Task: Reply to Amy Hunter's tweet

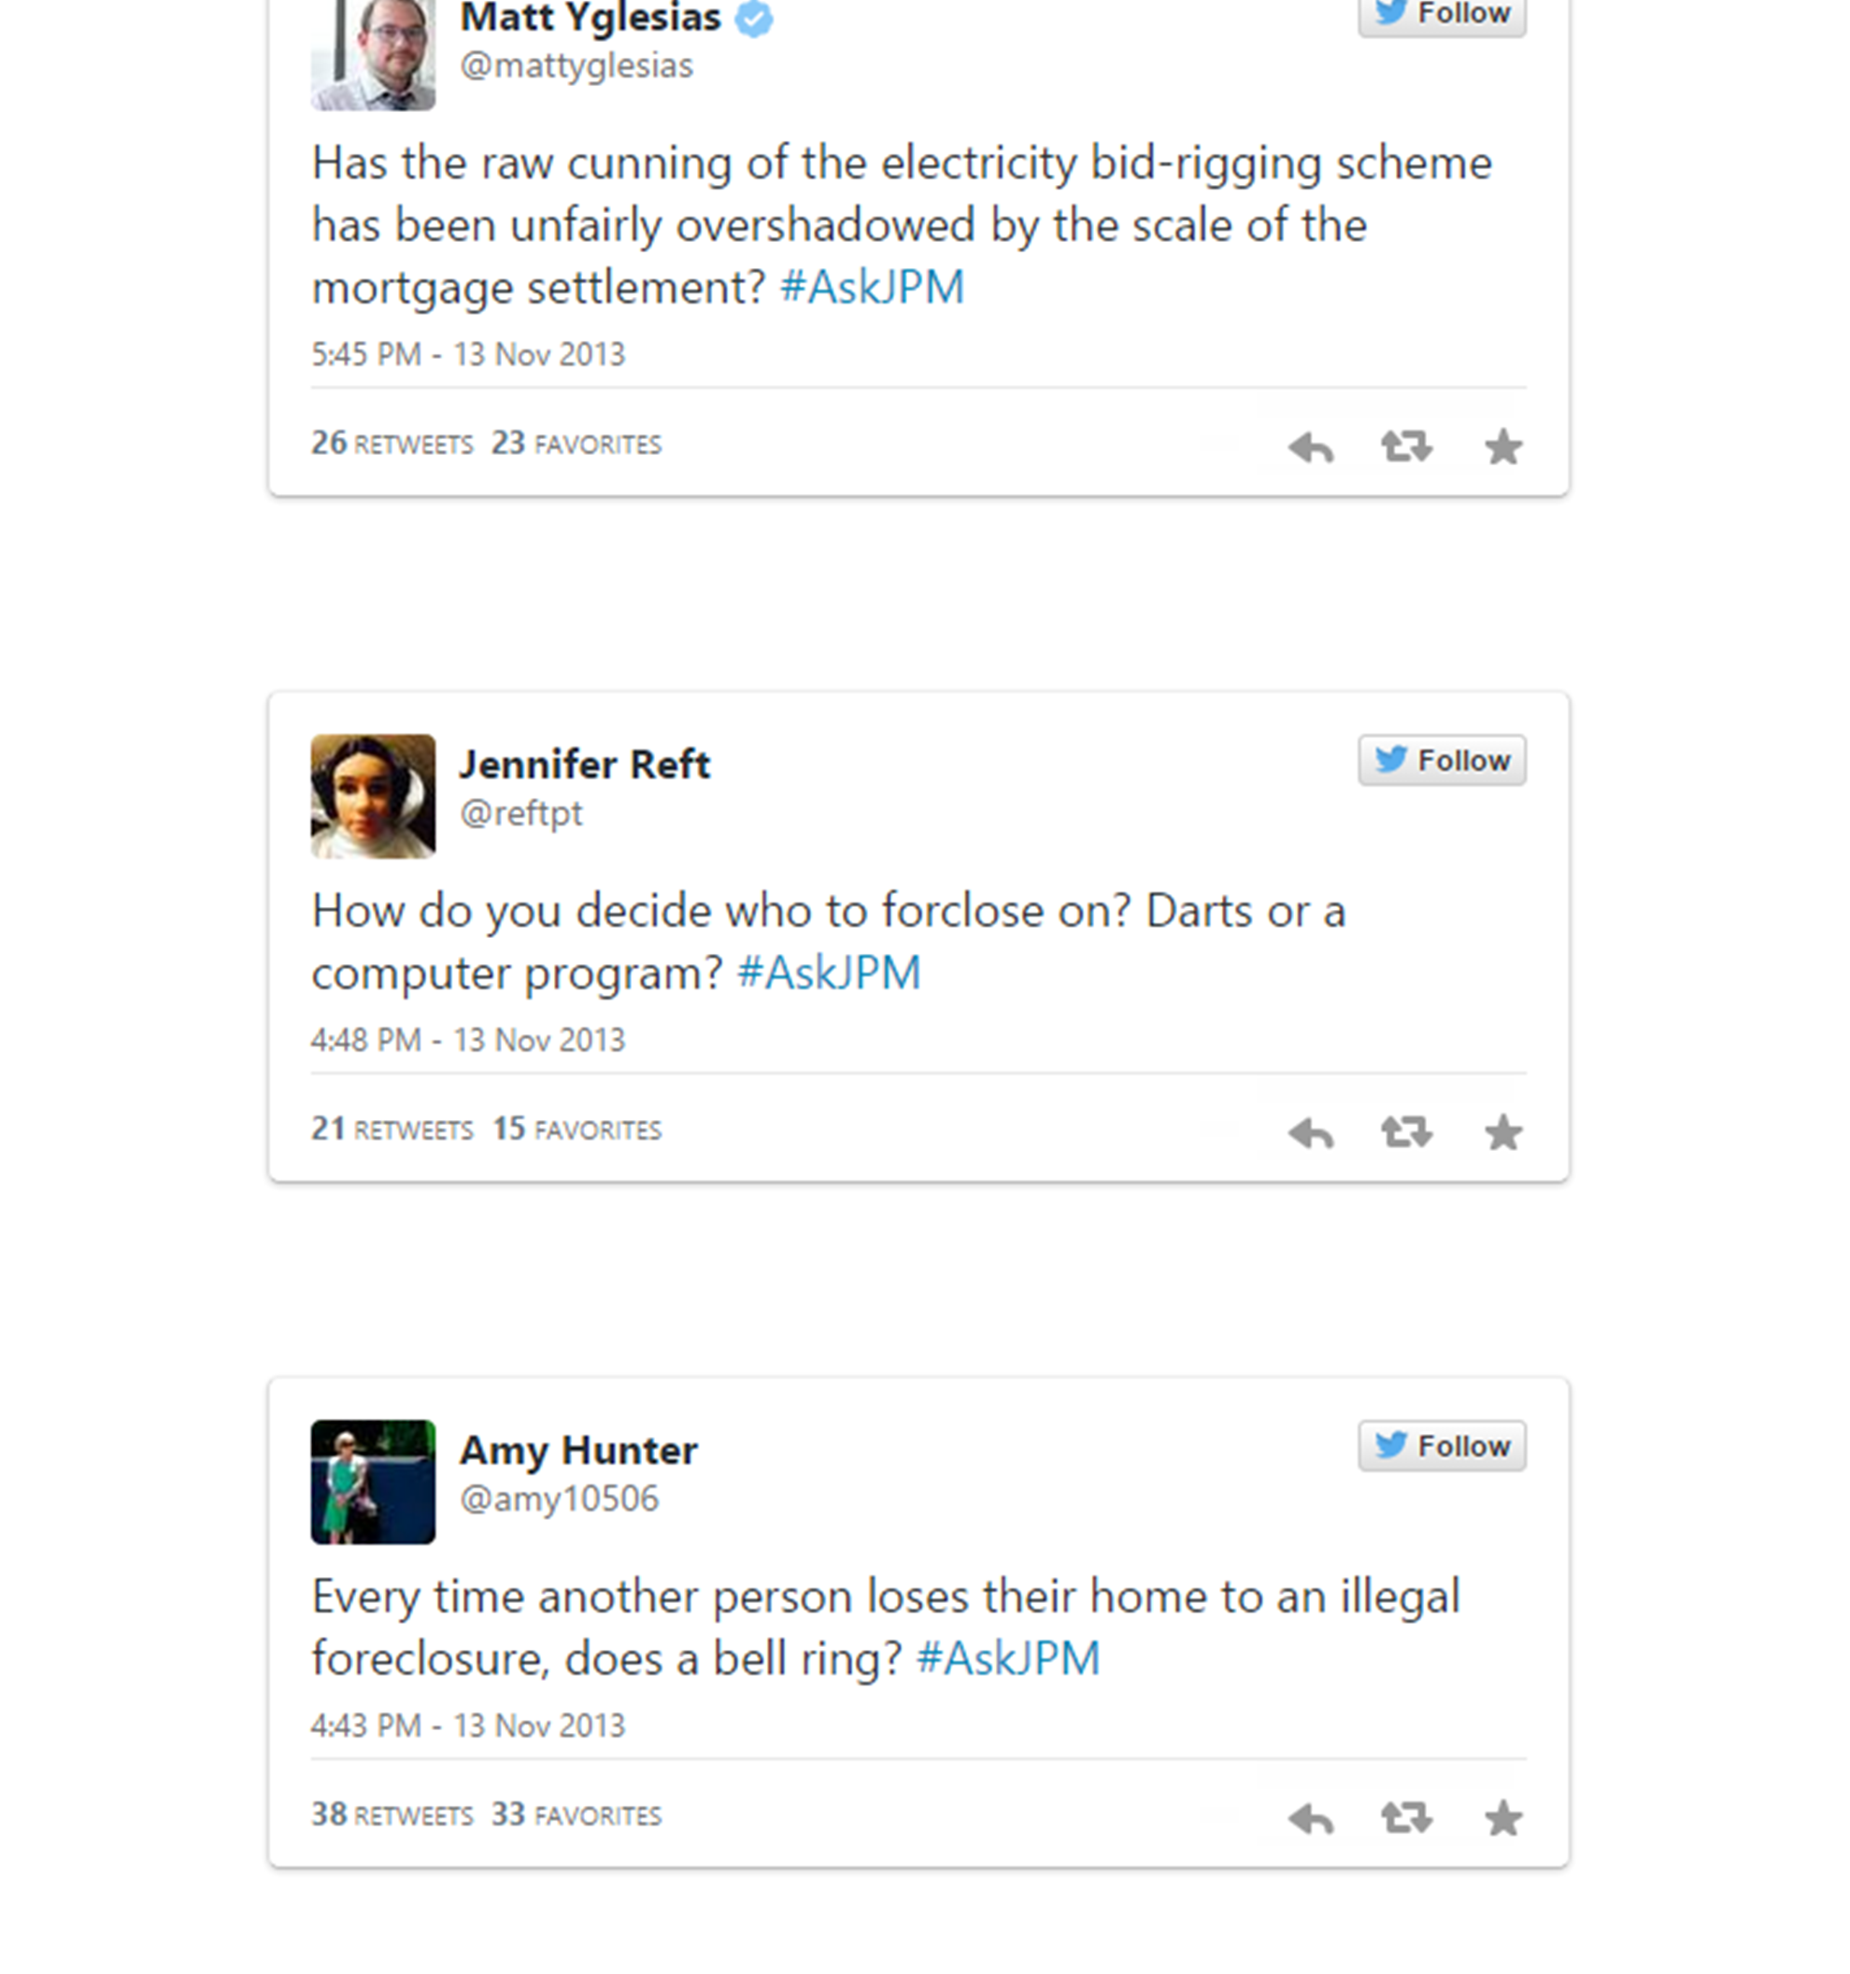Action: tap(1310, 1819)
